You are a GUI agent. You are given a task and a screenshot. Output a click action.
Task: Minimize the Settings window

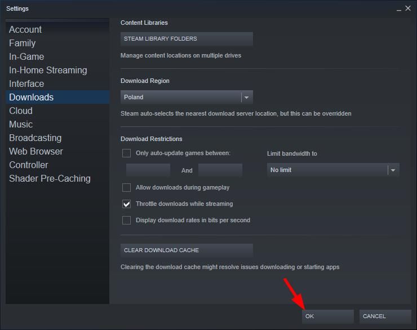[399, 9]
